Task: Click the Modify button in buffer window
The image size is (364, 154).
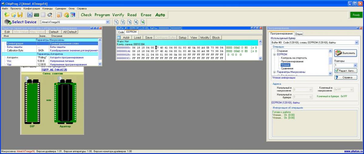Action: 205,38
